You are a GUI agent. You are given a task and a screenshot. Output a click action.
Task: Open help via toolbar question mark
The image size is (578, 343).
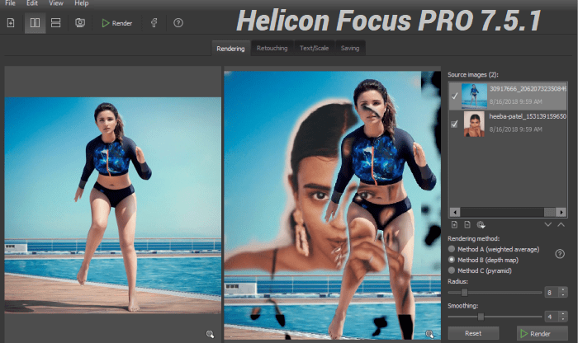click(x=178, y=23)
